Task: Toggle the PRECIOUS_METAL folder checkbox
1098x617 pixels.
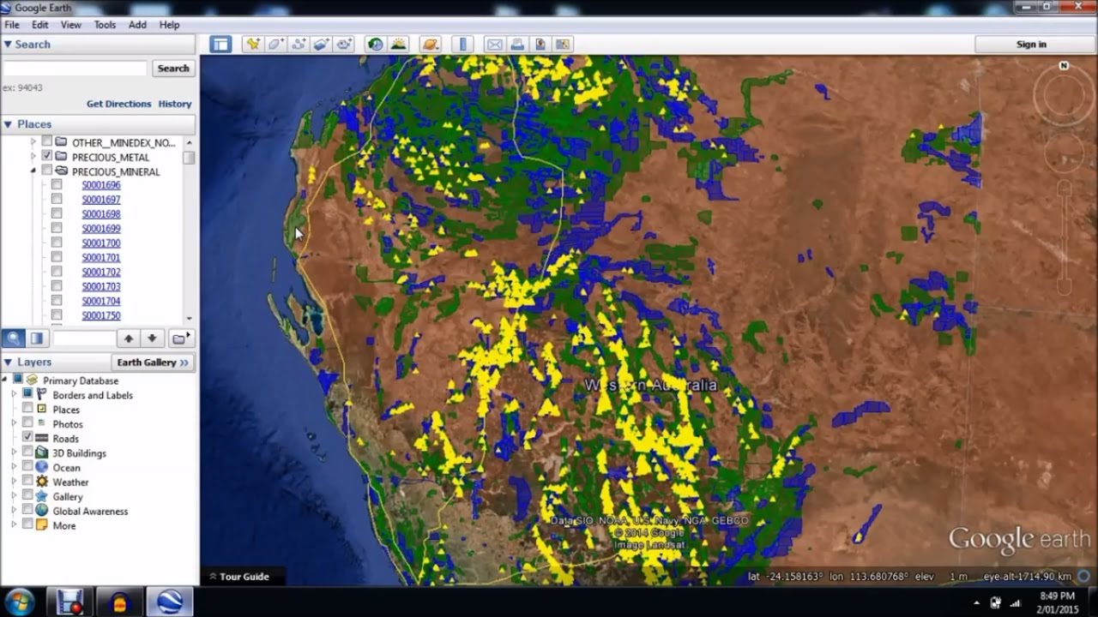Action: [x=47, y=157]
